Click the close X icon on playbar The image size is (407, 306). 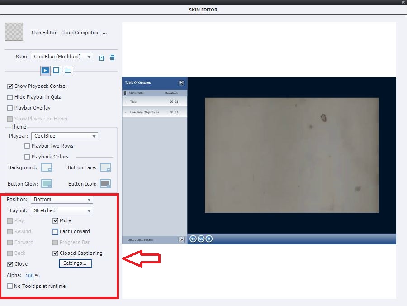(208, 239)
